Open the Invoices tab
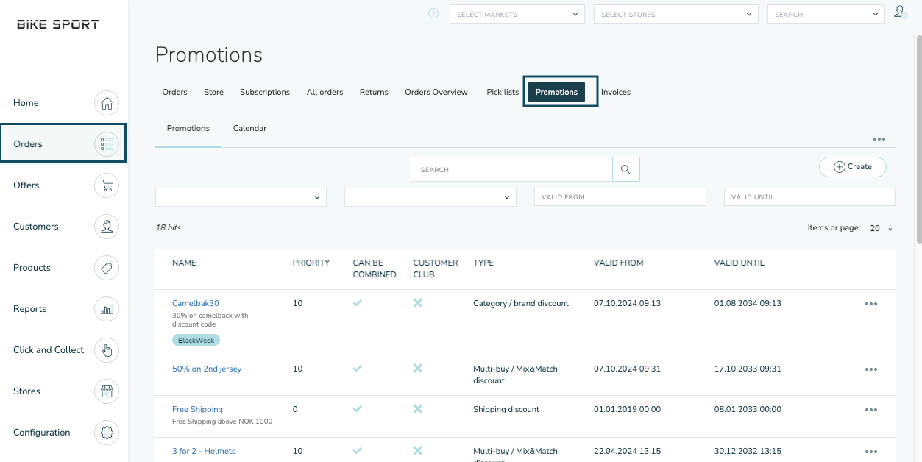Image resolution: width=922 pixels, height=462 pixels. (x=615, y=92)
